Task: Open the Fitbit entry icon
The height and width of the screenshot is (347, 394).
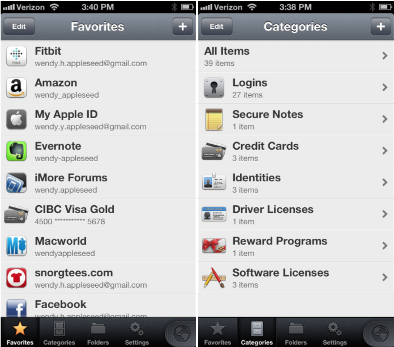Action: [x=16, y=56]
